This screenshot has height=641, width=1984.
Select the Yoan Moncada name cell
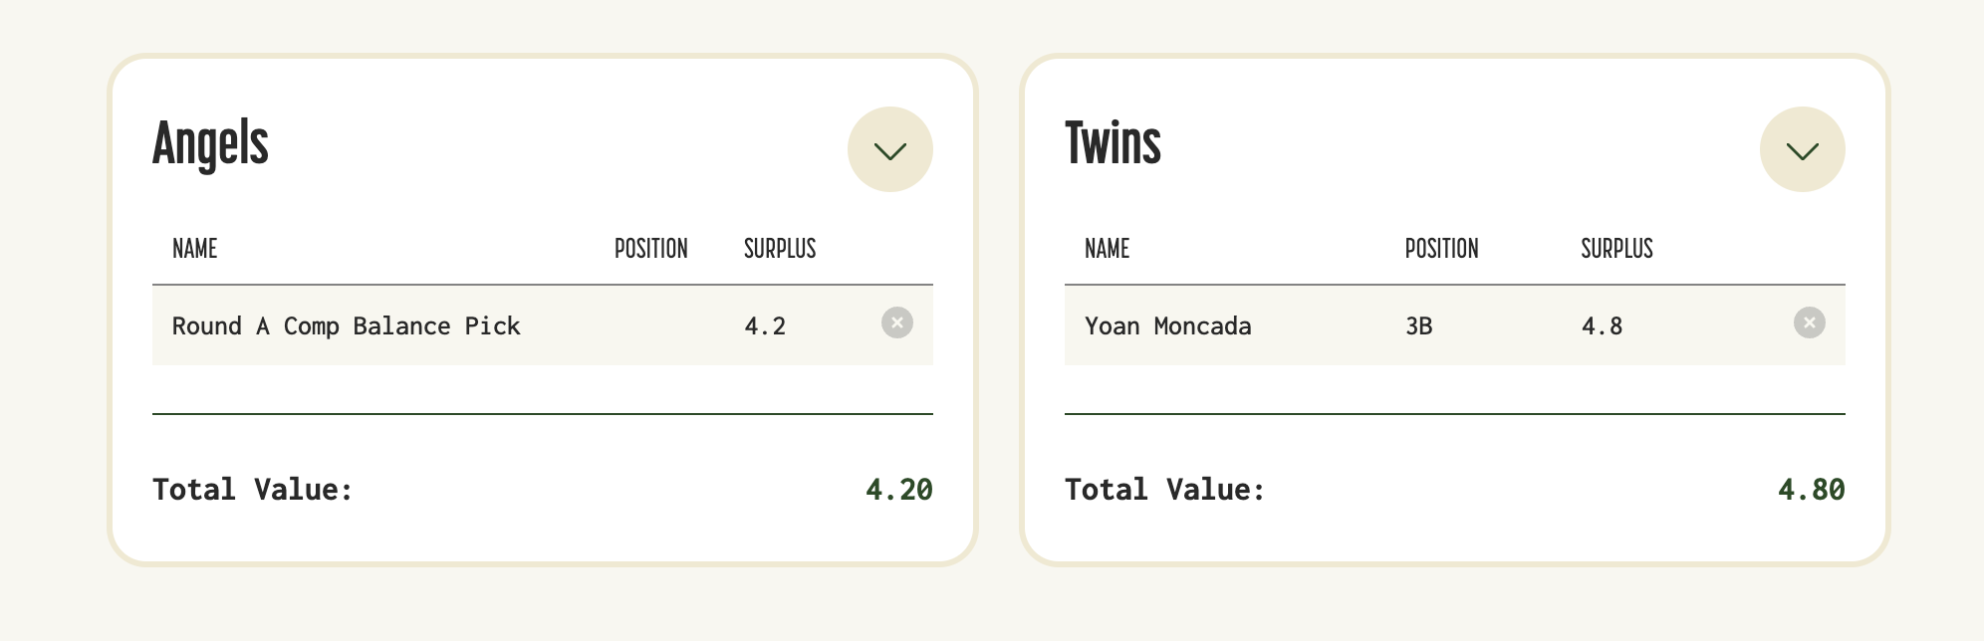(1167, 326)
